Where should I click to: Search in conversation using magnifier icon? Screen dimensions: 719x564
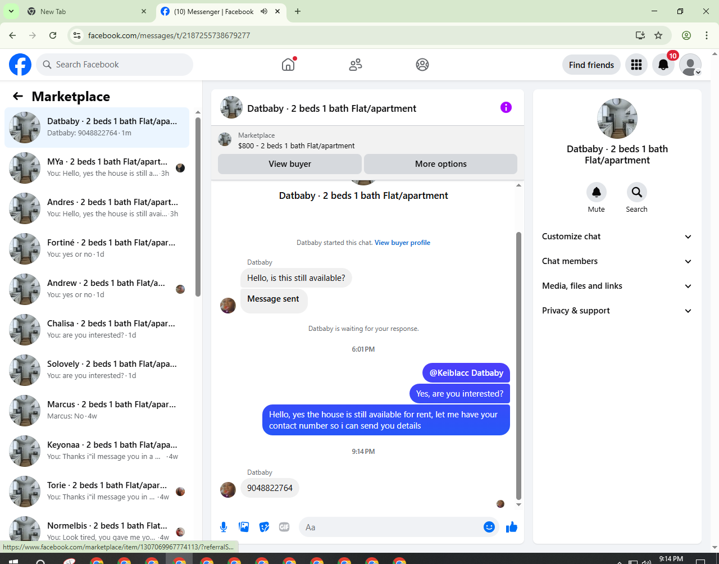pyautogui.click(x=636, y=192)
